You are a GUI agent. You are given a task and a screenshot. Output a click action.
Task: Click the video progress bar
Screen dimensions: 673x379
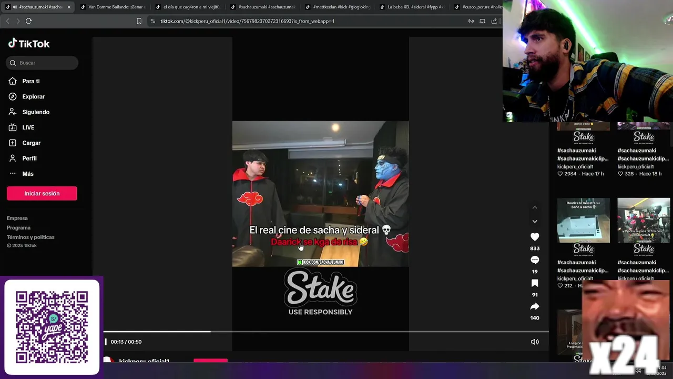click(x=326, y=332)
